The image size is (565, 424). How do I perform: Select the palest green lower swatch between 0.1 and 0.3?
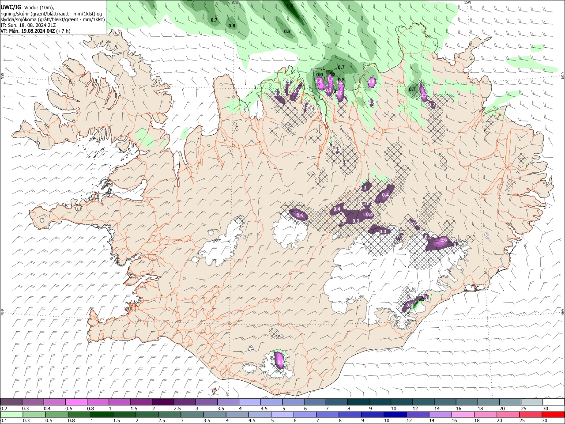(x=11, y=414)
